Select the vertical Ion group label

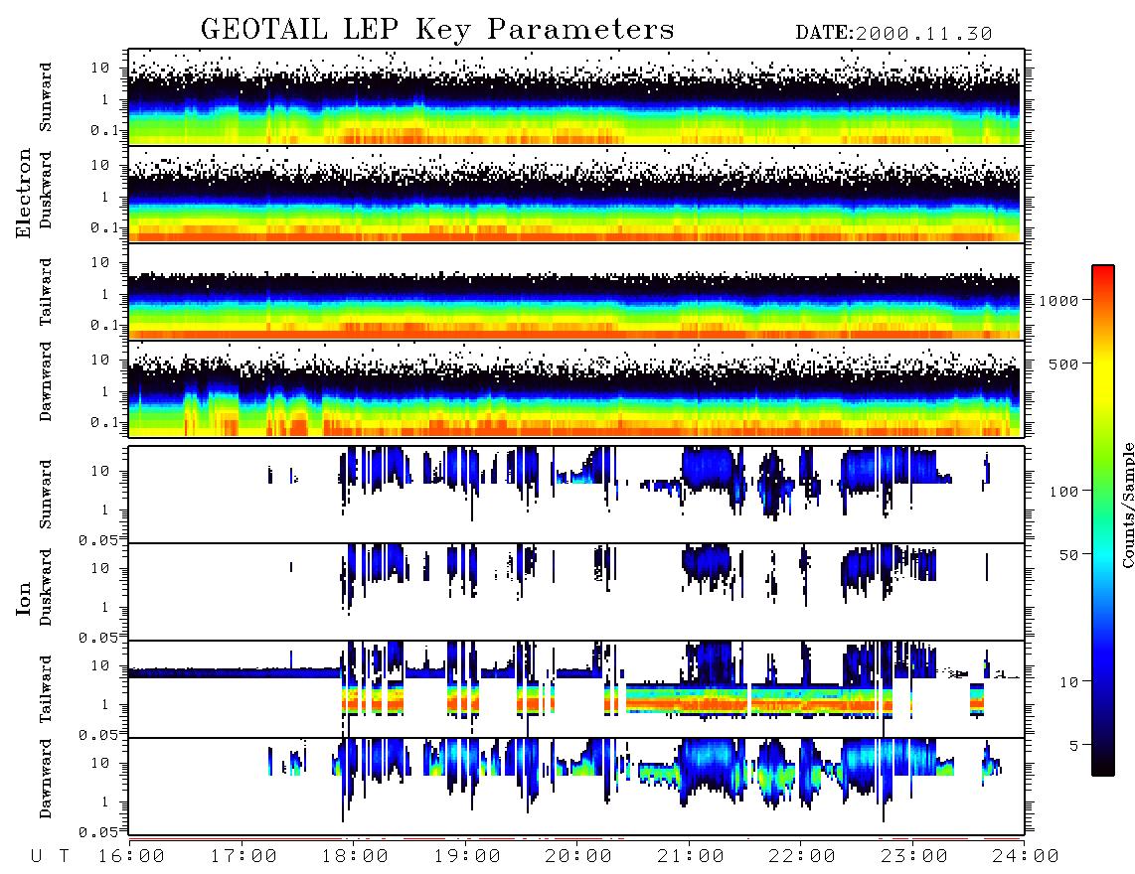(24, 599)
